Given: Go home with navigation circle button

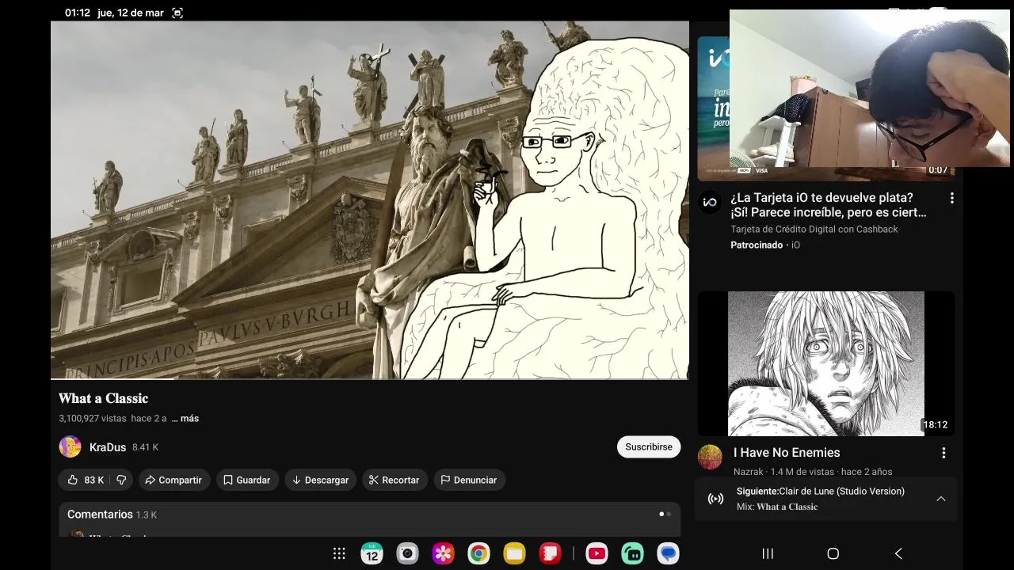Looking at the screenshot, I should pyautogui.click(x=833, y=553).
